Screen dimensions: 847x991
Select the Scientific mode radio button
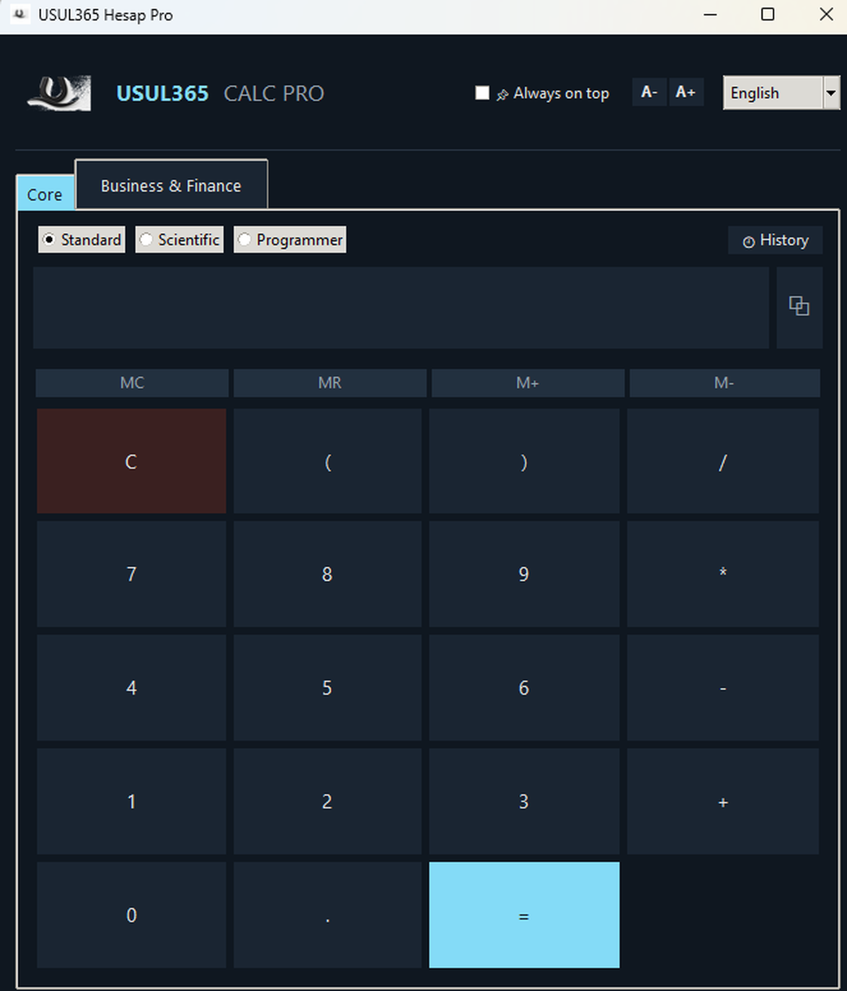[179, 239]
